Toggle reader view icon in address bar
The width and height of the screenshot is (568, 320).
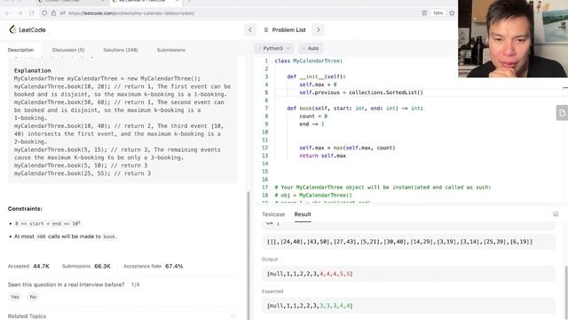[424, 13]
